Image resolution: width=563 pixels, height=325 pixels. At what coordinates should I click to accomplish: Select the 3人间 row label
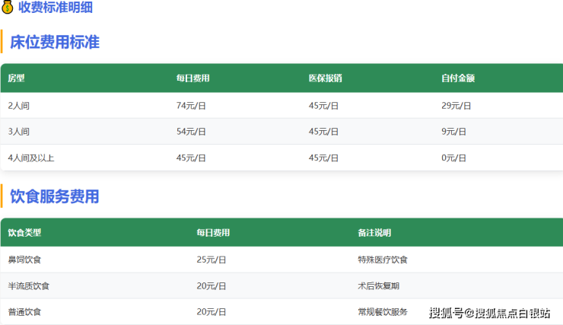tap(19, 132)
